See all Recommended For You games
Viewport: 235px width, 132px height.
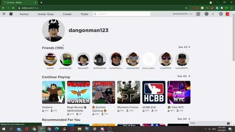(x=184, y=119)
